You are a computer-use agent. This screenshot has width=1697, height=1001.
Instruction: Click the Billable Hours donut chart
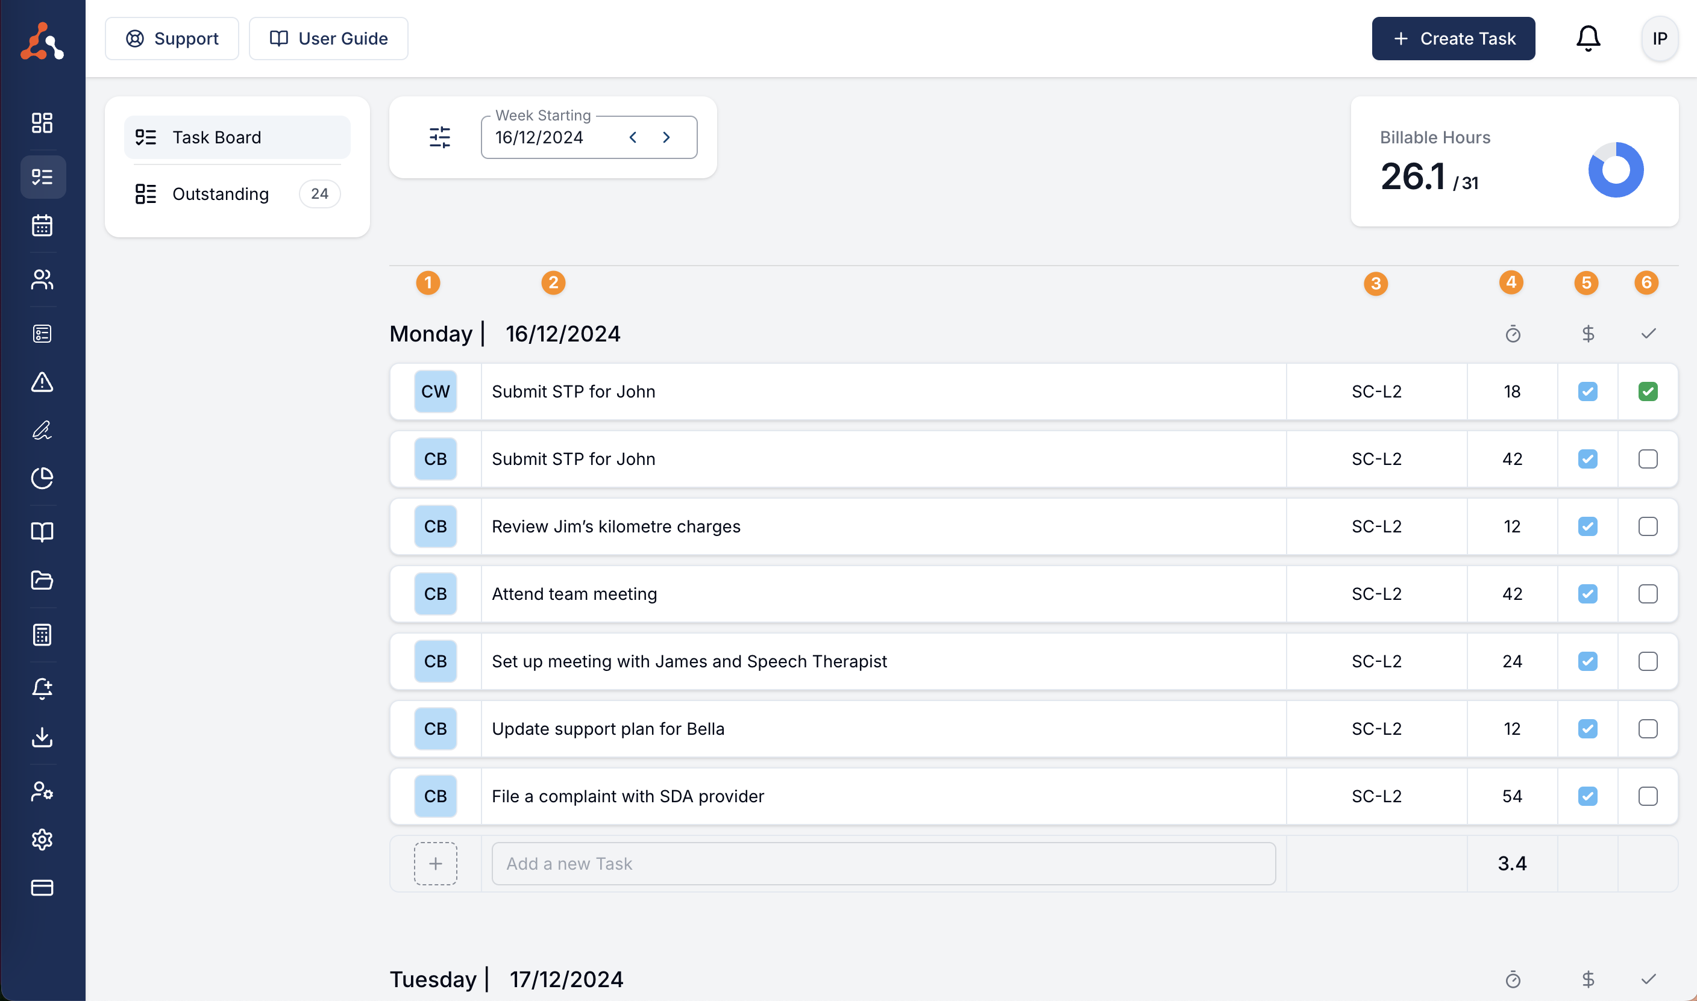1616,169
